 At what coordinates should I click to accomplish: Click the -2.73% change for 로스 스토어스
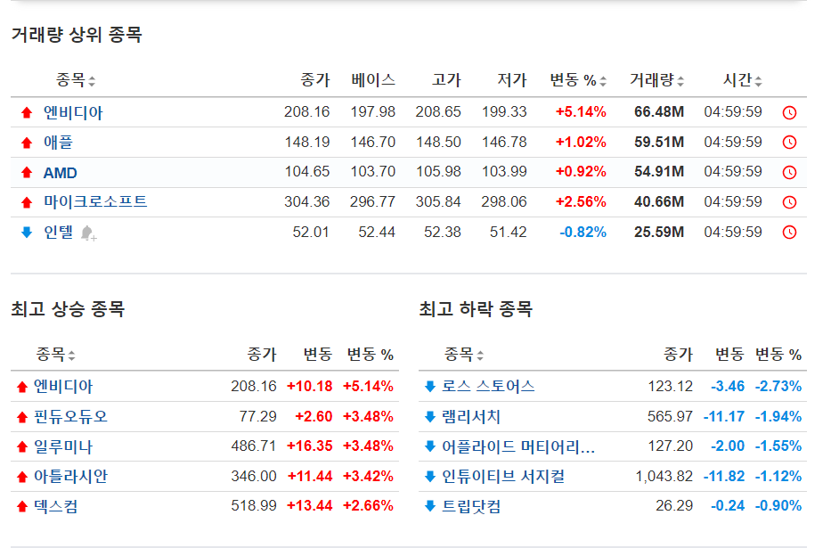(778, 387)
